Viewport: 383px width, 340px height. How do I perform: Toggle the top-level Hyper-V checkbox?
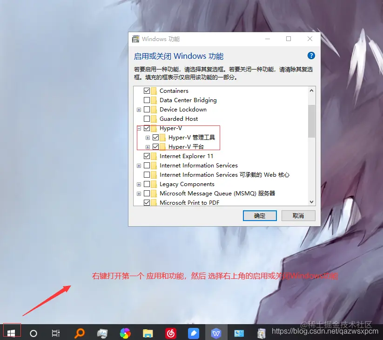(x=147, y=128)
